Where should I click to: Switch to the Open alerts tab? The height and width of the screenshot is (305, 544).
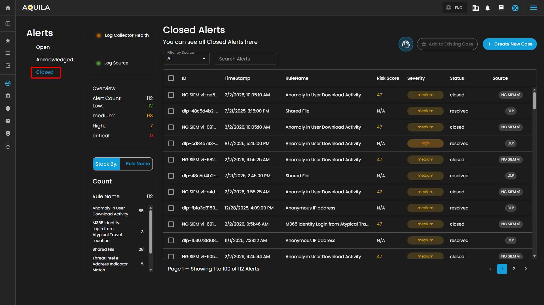43,47
